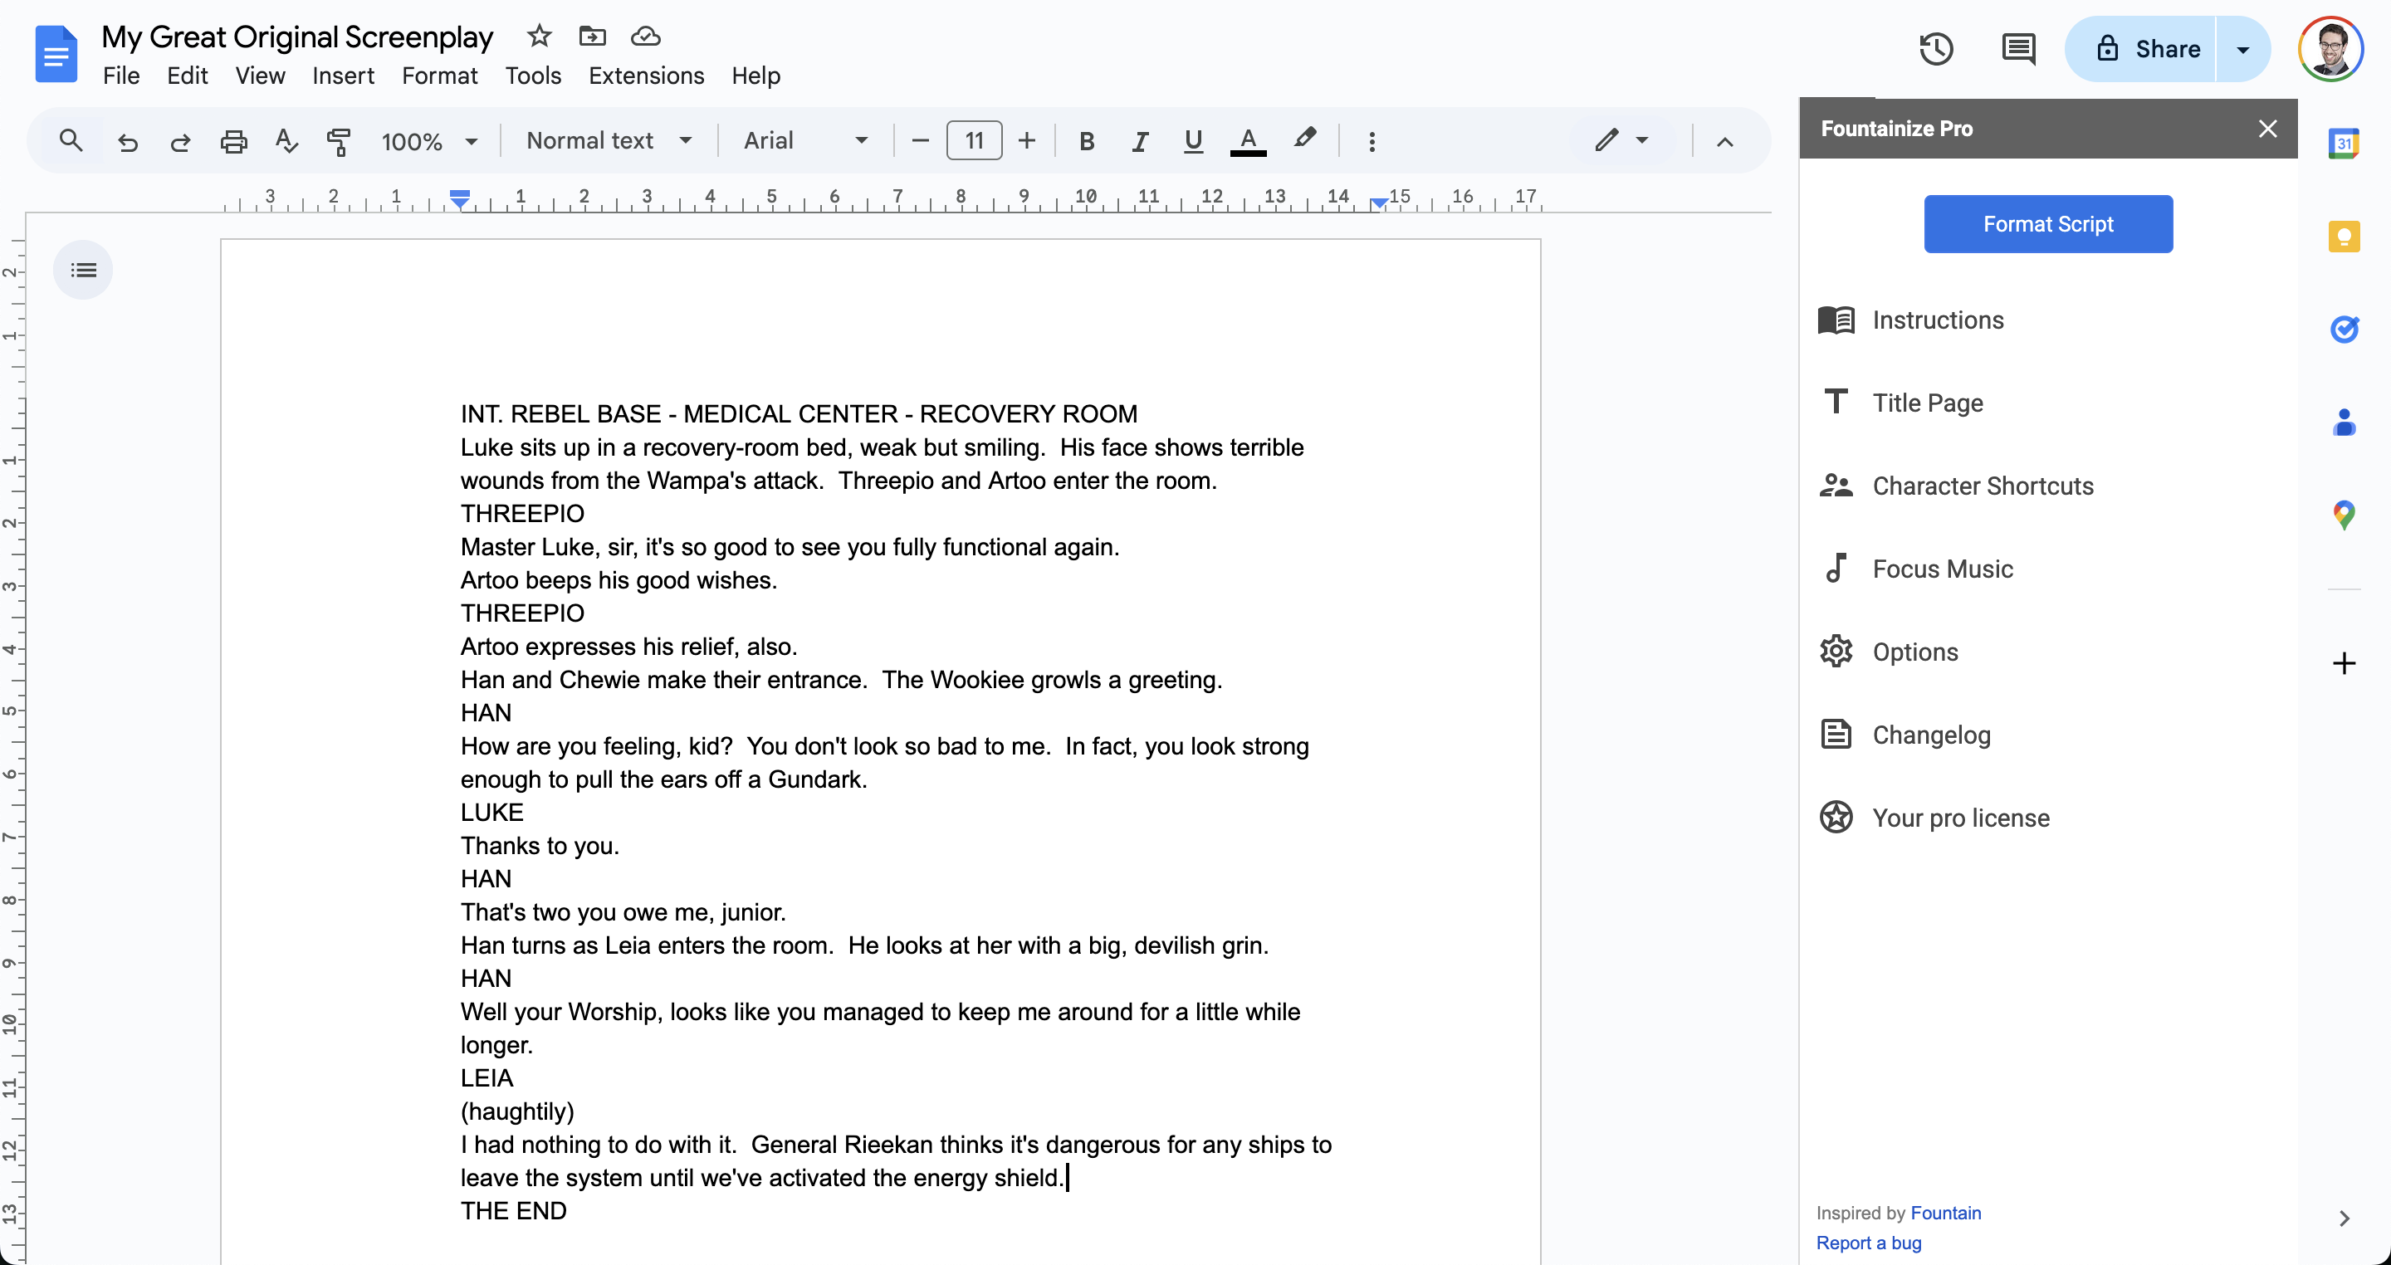
Task: Undo the last action
Action: point(128,141)
